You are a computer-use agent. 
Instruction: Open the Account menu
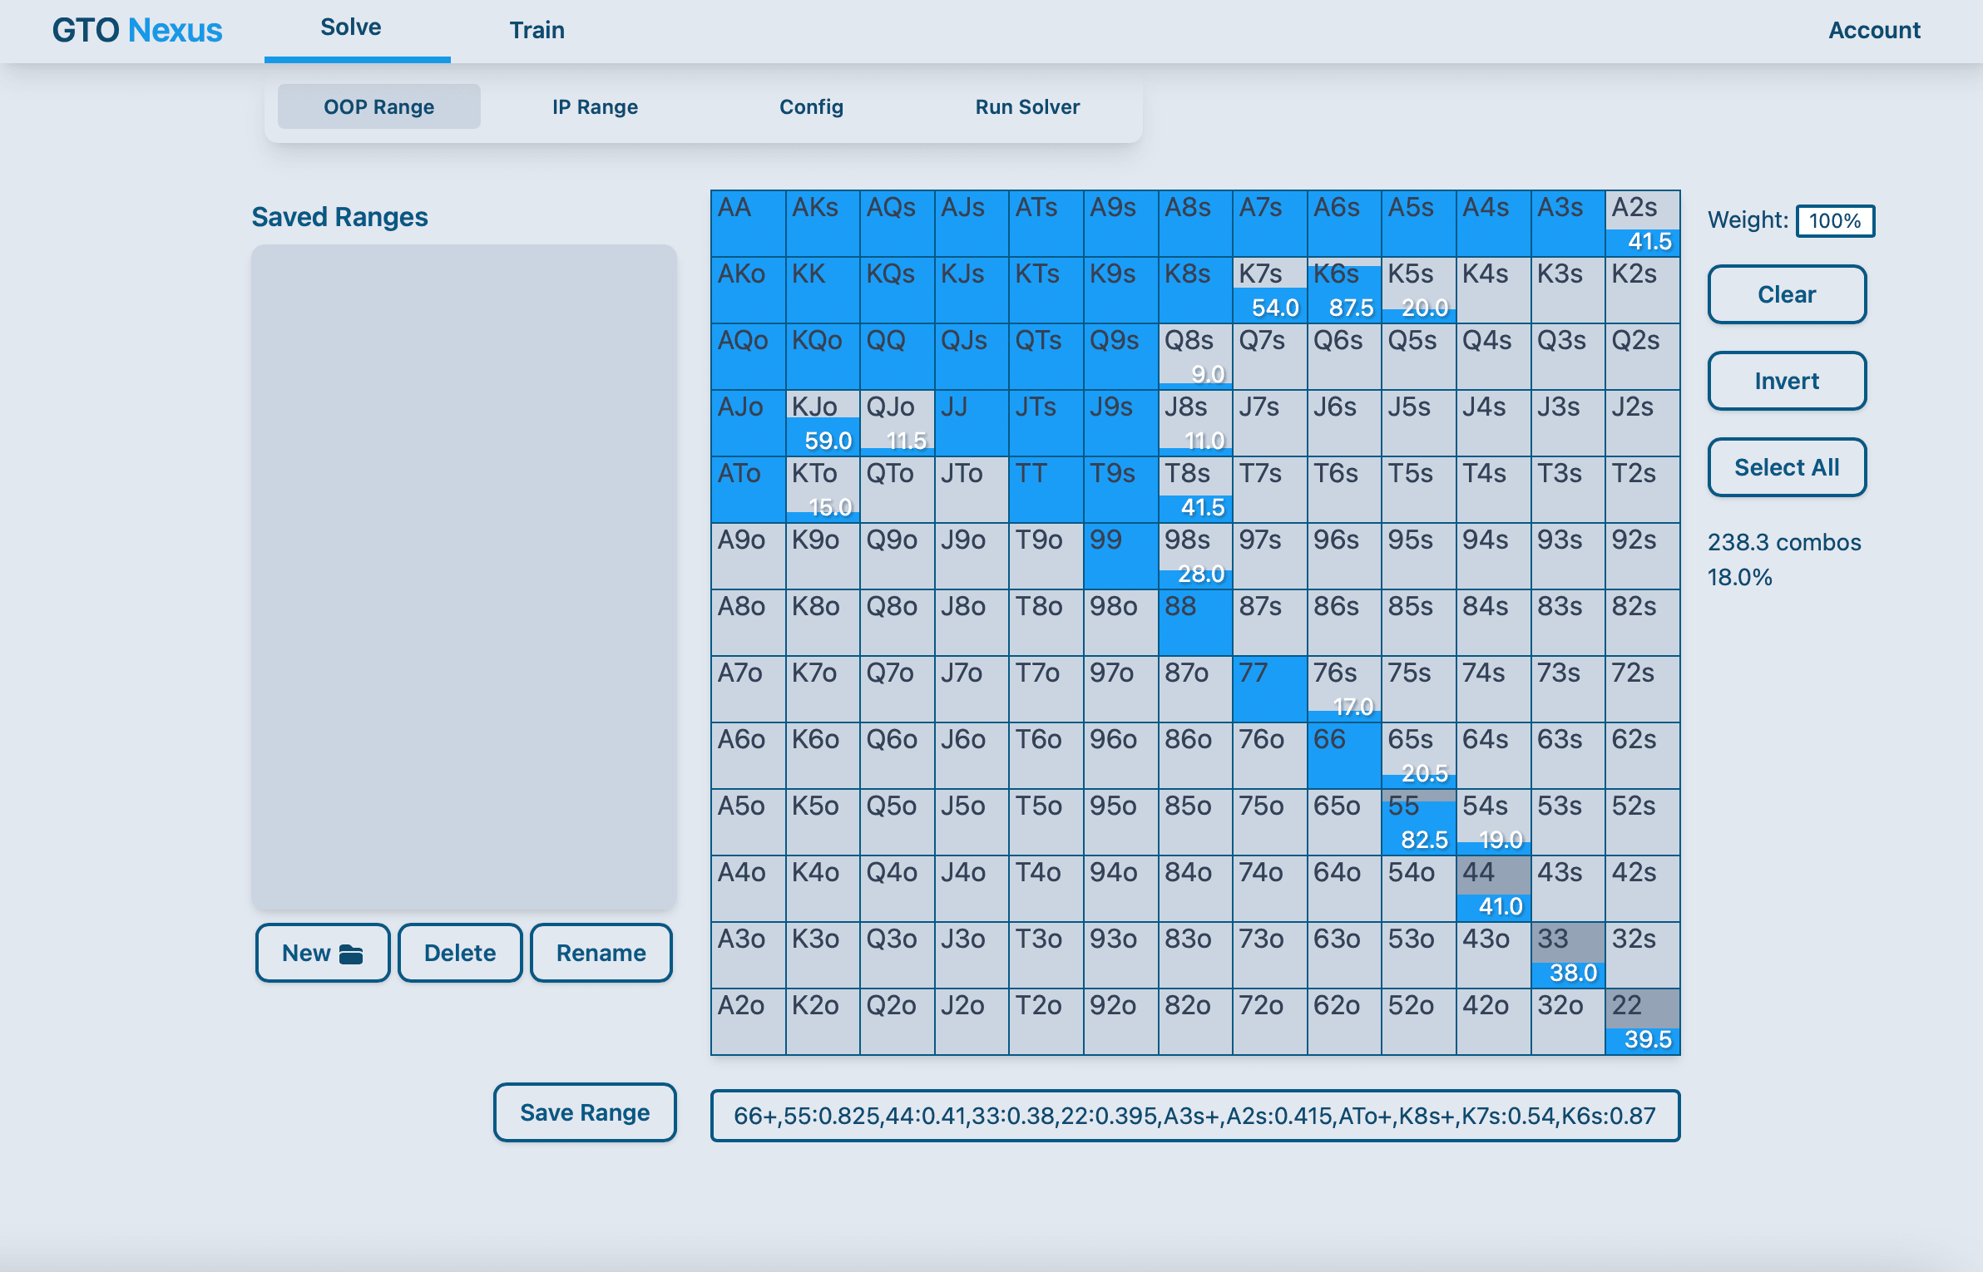coord(1874,31)
